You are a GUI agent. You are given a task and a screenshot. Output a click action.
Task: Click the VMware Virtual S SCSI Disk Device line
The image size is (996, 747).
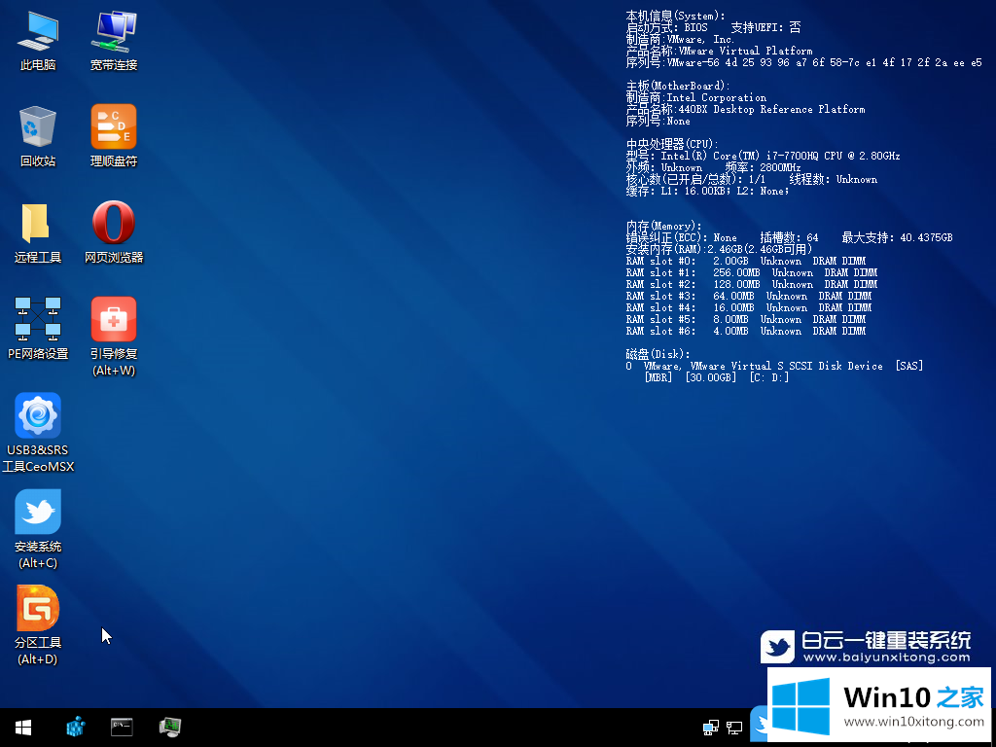[x=774, y=366]
